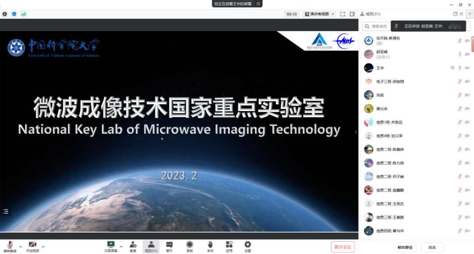
Task: Close the members panel with X
Action: [x=462, y=14]
